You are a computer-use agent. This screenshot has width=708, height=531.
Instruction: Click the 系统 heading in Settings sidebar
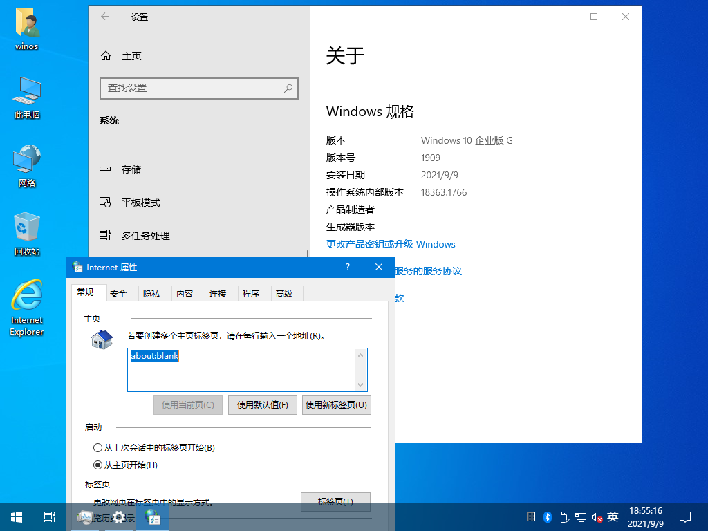tap(109, 120)
